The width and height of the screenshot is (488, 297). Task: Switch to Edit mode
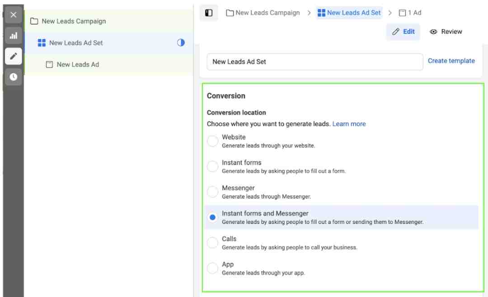coord(404,32)
